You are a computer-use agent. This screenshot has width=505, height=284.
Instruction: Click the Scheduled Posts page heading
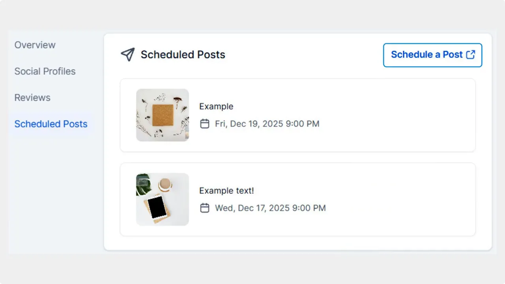(x=183, y=54)
